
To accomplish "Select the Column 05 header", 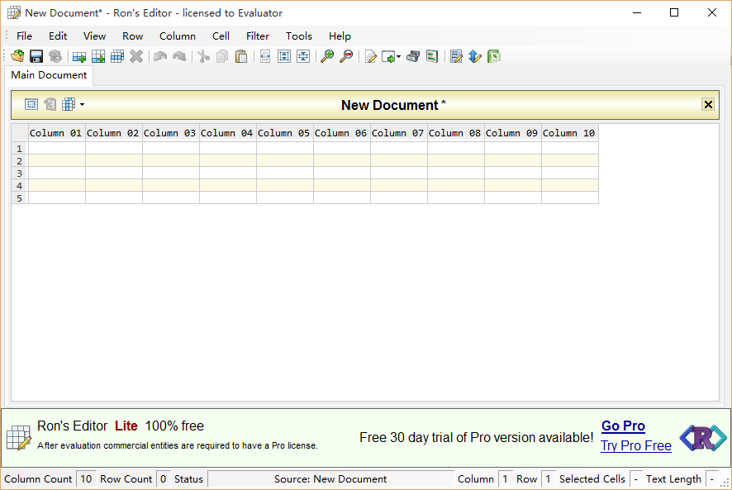I will click(x=284, y=133).
